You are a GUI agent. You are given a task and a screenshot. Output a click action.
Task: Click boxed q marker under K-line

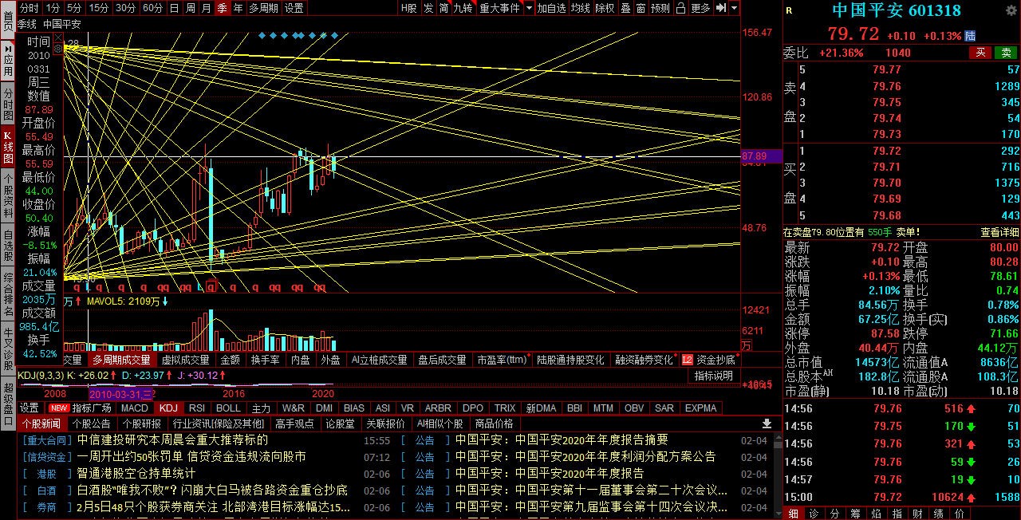click(211, 286)
